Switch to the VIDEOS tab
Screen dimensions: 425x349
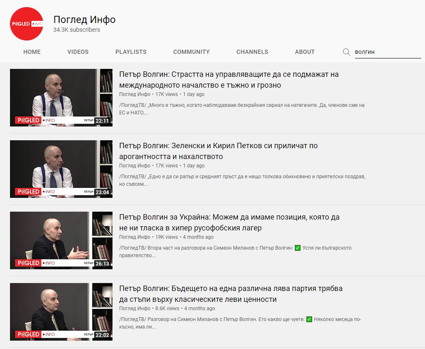[x=78, y=52]
